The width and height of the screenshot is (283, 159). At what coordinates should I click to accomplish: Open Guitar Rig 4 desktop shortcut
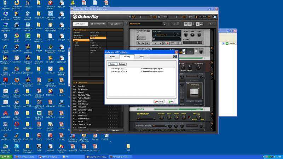tap(17, 59)
